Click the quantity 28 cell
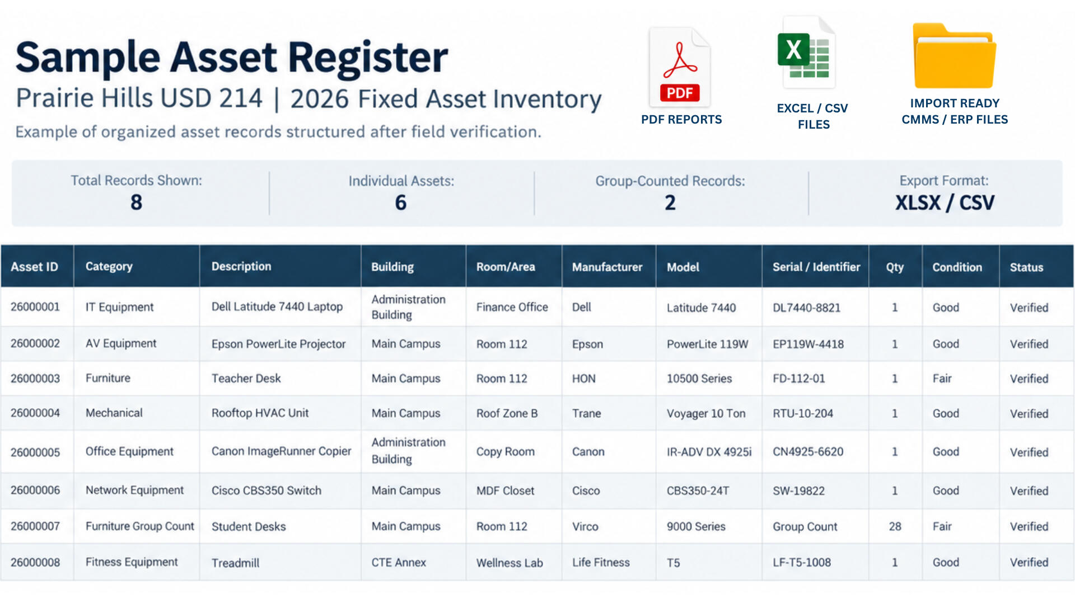The image size is (1075, 604). pyautogui.click(x=895, y=527)
